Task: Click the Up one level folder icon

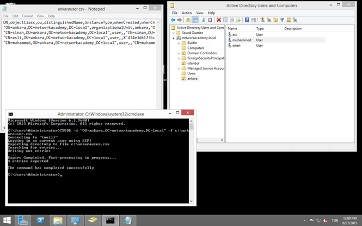Action: tap(188, 20)
